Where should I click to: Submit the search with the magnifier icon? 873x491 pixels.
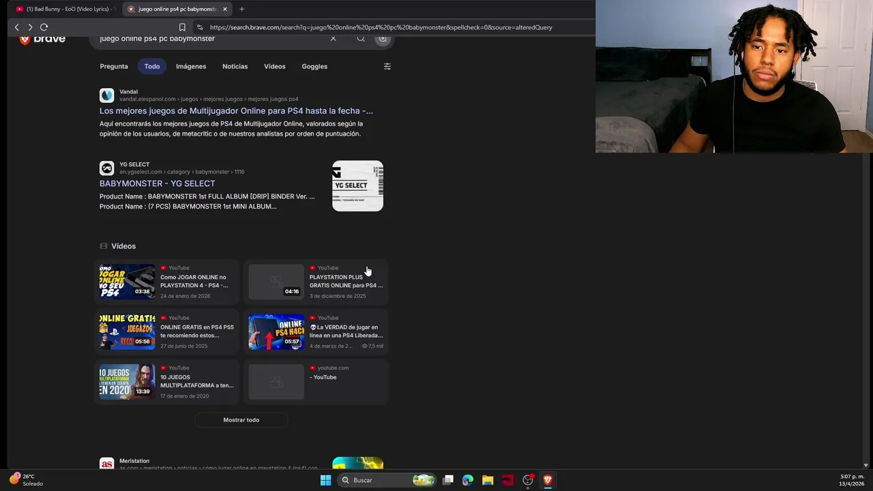(361, 38)
